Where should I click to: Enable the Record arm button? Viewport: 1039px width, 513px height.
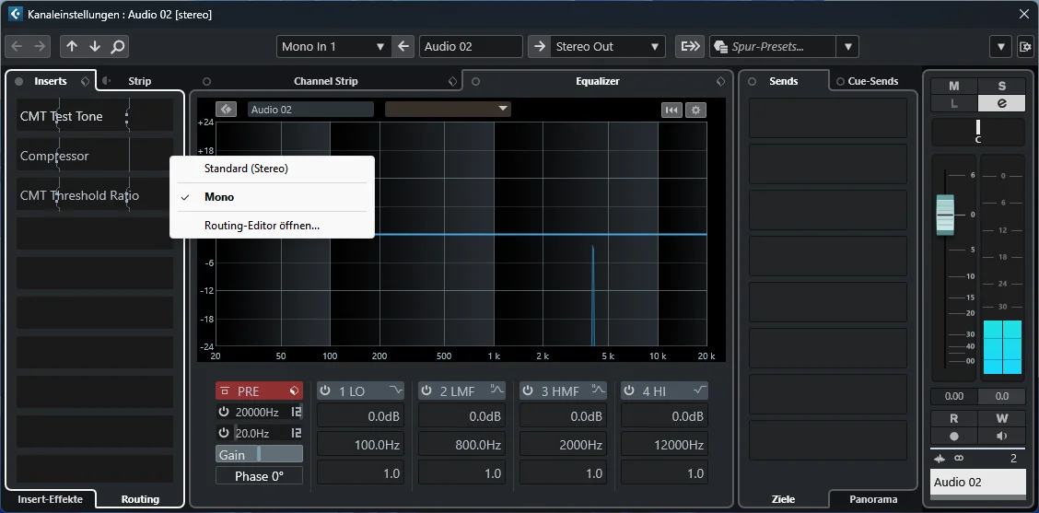tap(953, 437)
